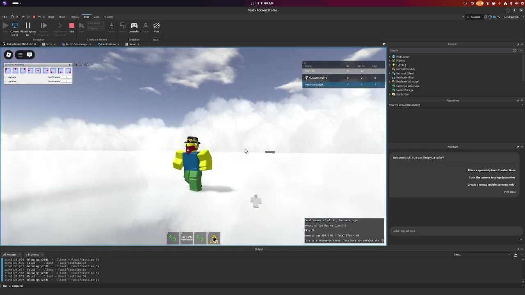Select ServerScriptService in Explorer

point(408,86)
